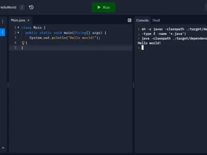Open the editor layout icon beside tabs

(129, 20)
